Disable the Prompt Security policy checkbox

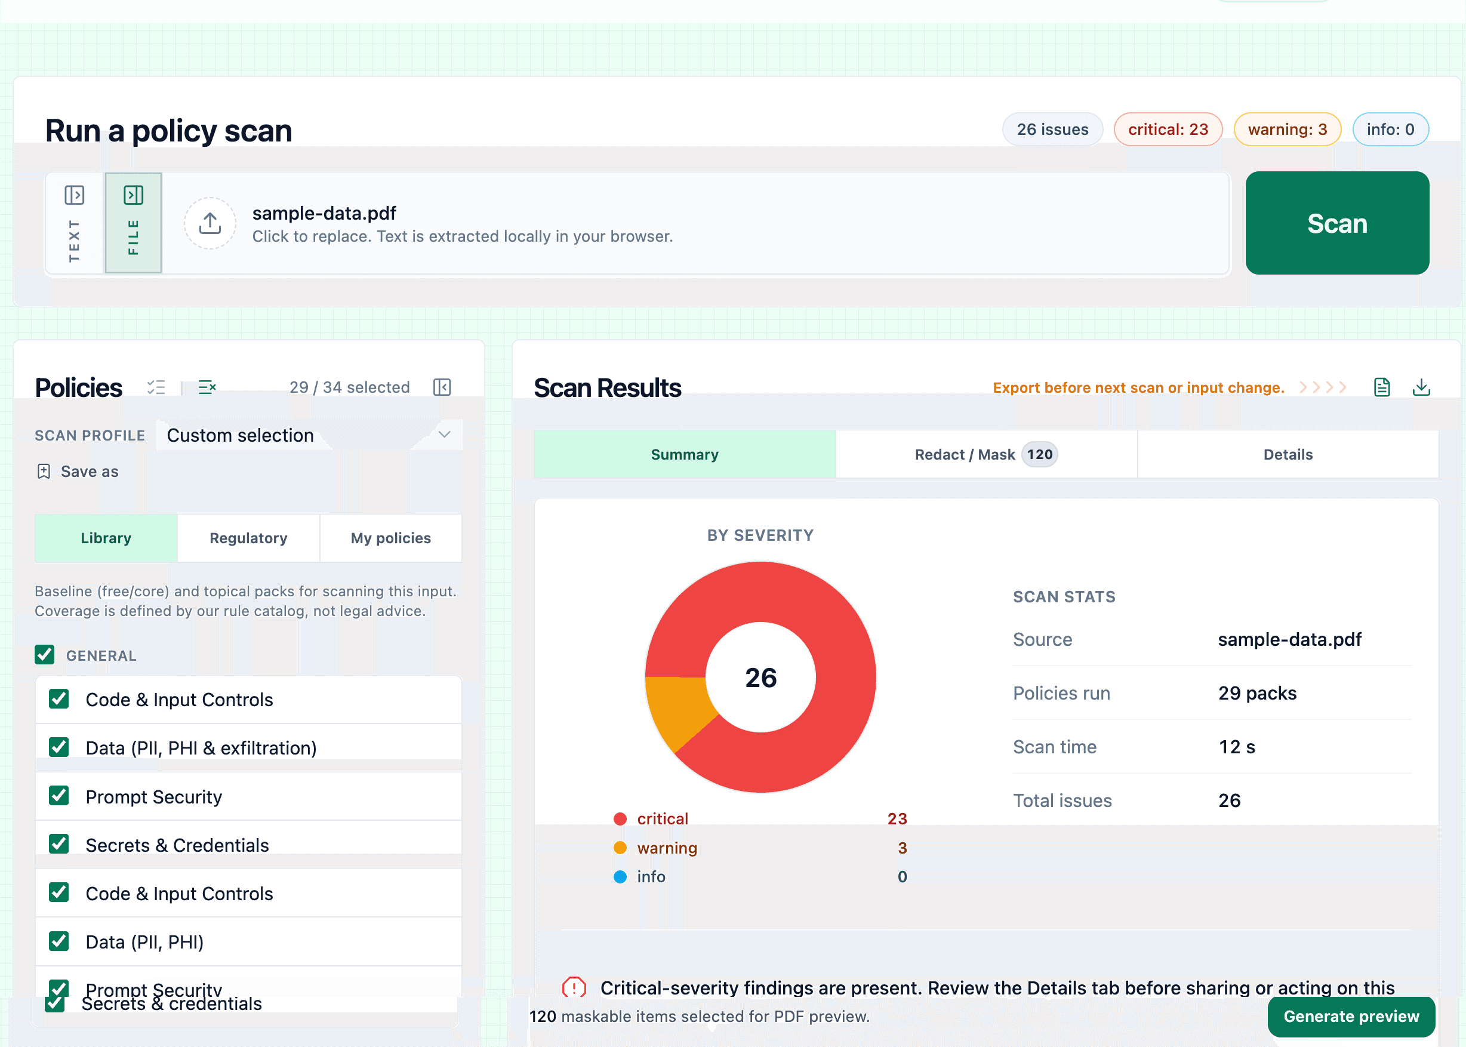[58, 796]
